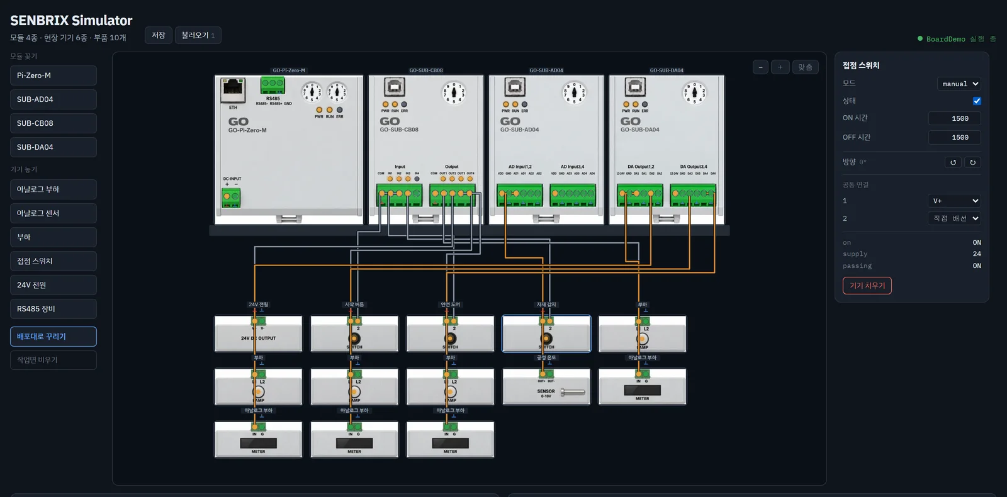The width and height of the screenshot is (1007, 497).
Task: Click the 불러오기 button
Action: pyautogui.click(x=198, y=35)
